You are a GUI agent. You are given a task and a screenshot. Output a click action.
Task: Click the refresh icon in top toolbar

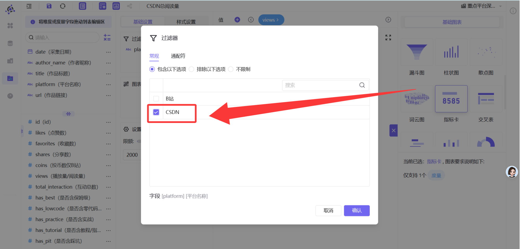click(x=63, y=6)
